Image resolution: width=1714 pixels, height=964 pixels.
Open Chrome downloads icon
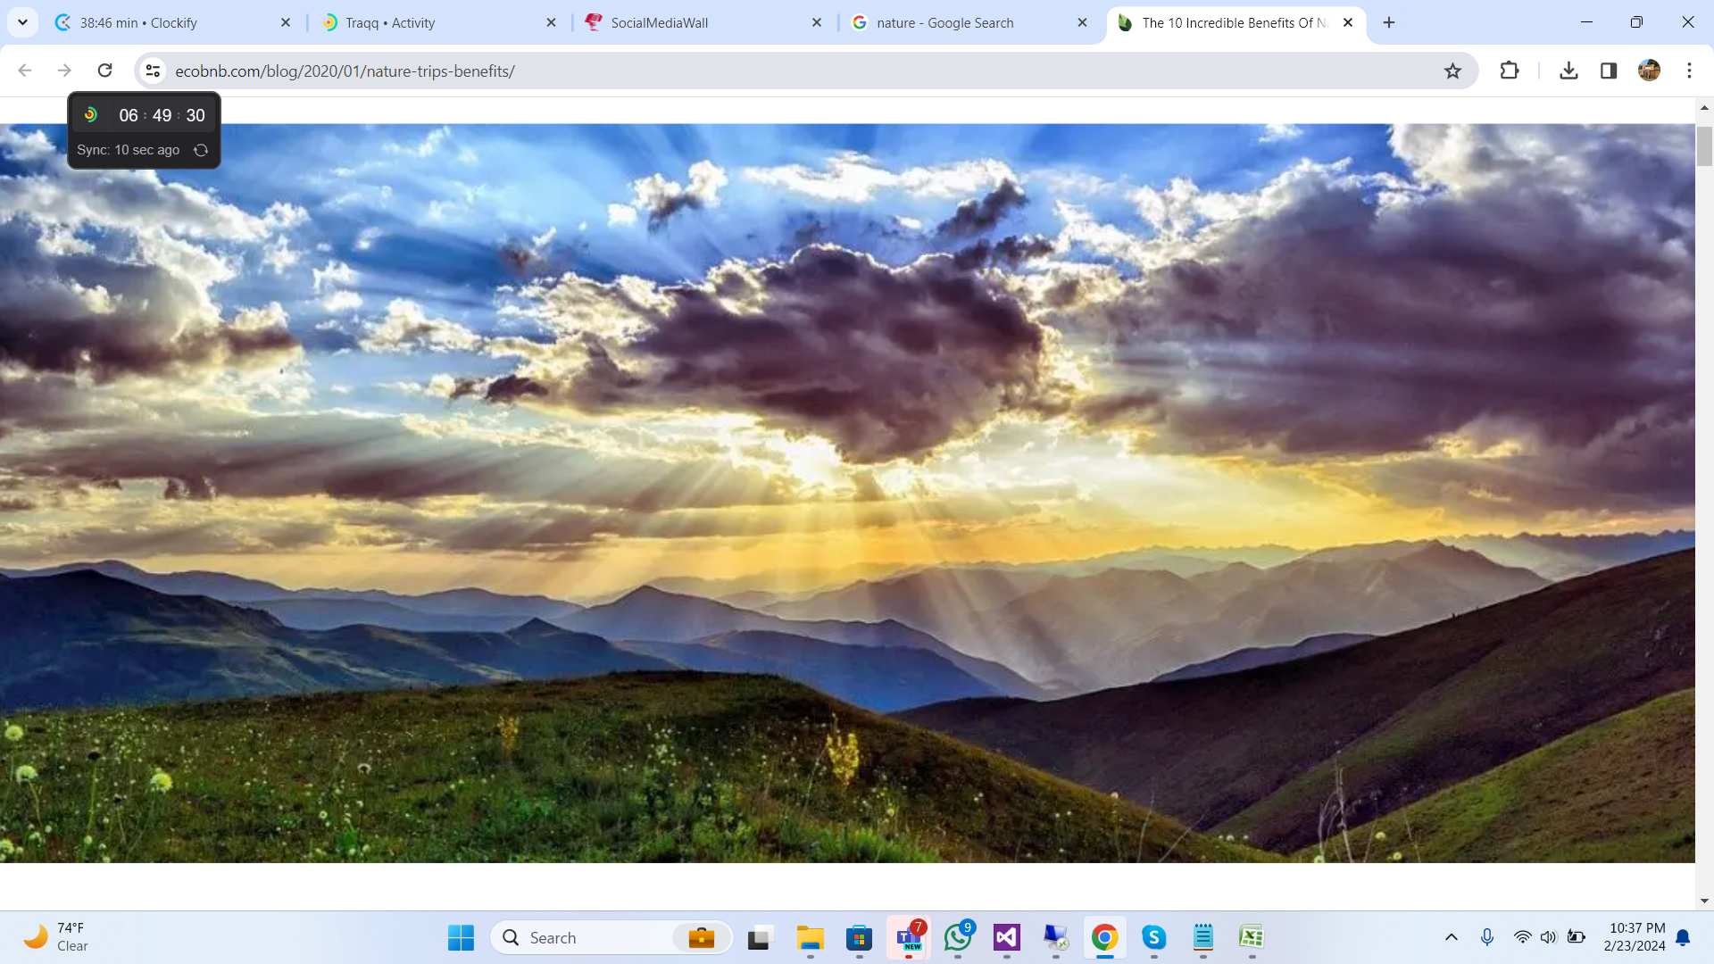(1568, 71)
